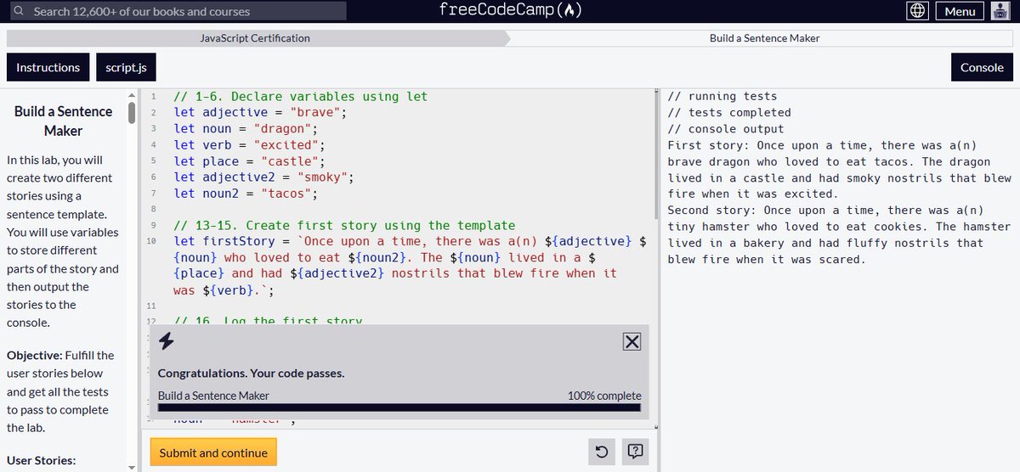The height and width of the screenshot is (472, 1020).
Task: Click the lightning bolt icon in popup
Action: pos(167,341)
